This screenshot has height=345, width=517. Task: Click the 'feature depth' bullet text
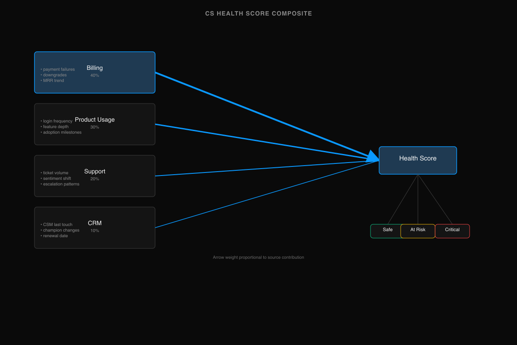(55, 127)
